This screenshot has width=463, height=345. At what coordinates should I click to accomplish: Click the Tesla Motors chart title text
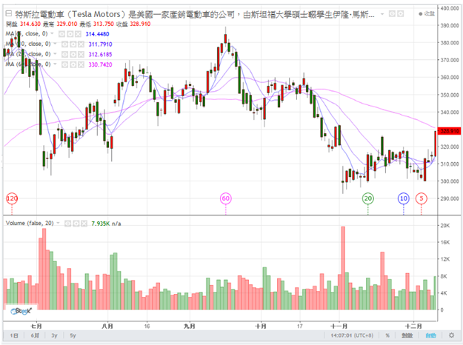pos(195,14)
